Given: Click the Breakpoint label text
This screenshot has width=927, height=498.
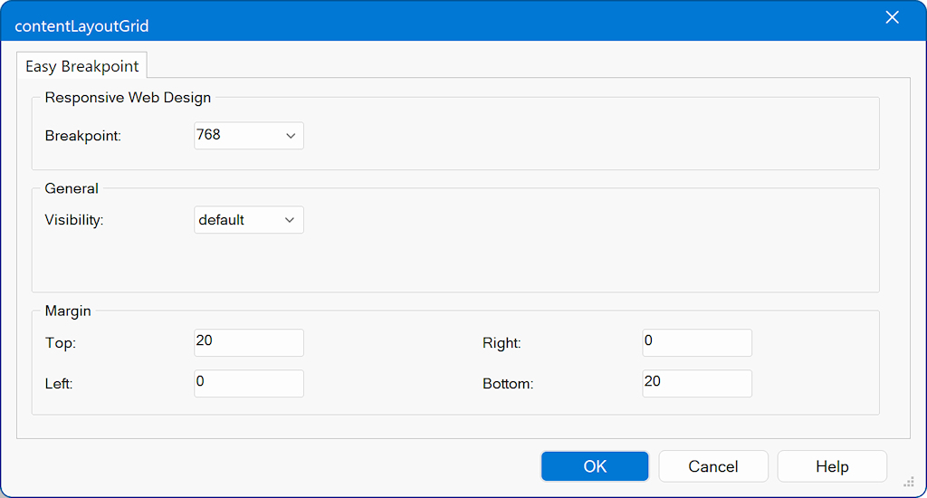Looking at the screenshot, I should [x=82, y=136].
